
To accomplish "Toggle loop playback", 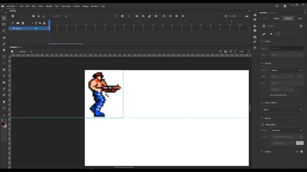I will (x=164, y=16).
